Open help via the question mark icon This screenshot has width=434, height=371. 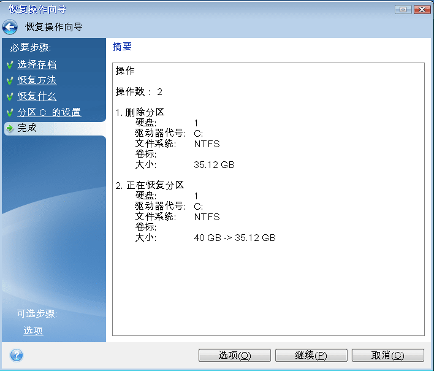coord(17,355)
